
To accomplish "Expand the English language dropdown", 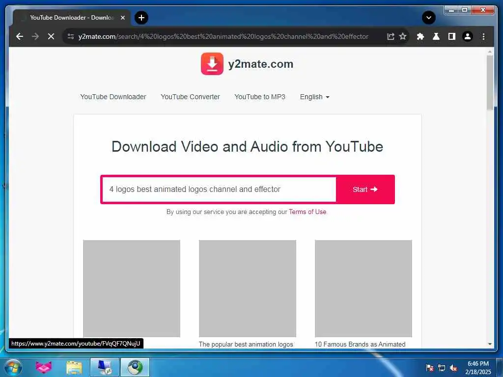I will pos(315,97).
